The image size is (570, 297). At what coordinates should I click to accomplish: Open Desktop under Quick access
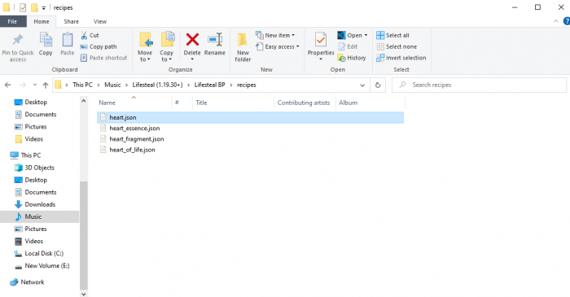pos(31,102)
